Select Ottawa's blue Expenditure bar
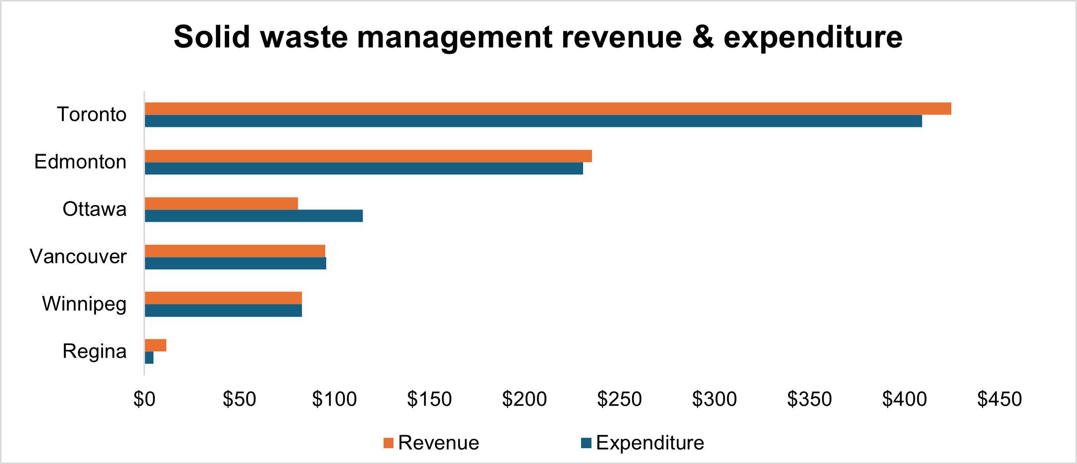 click(x=253, y=216)
